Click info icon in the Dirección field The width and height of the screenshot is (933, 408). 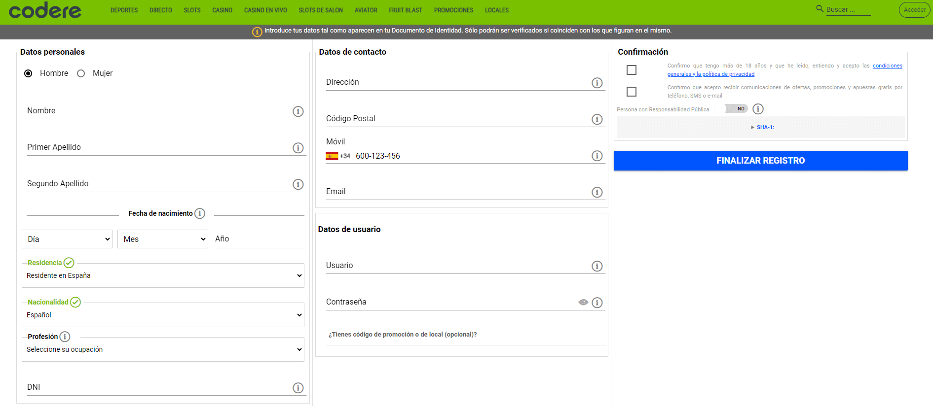point(597,83)
